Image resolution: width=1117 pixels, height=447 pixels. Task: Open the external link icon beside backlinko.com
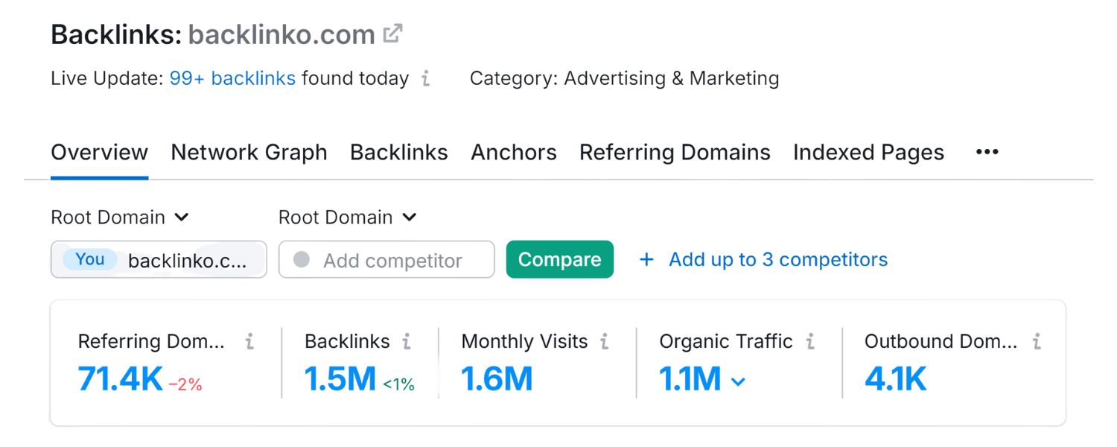point(394,33)
